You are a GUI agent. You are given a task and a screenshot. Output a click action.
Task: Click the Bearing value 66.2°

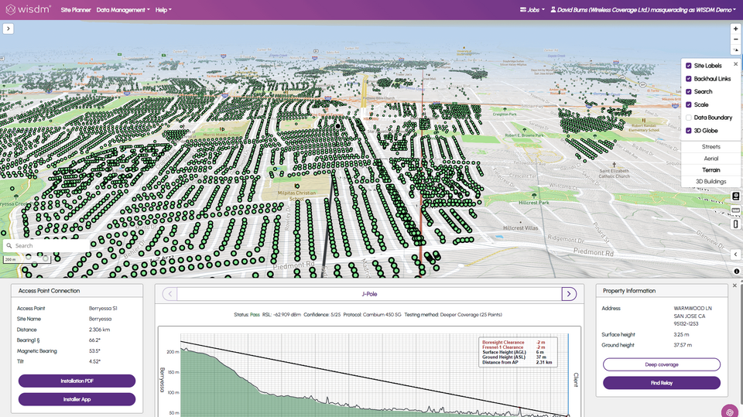pyautogui.click(x=94, y=340)
